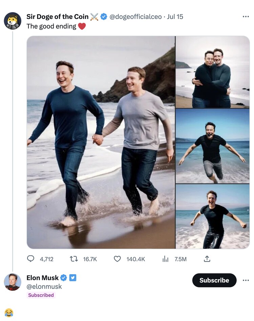
Task: Click the share icon under the tweet
Action: tap(207, 259)
